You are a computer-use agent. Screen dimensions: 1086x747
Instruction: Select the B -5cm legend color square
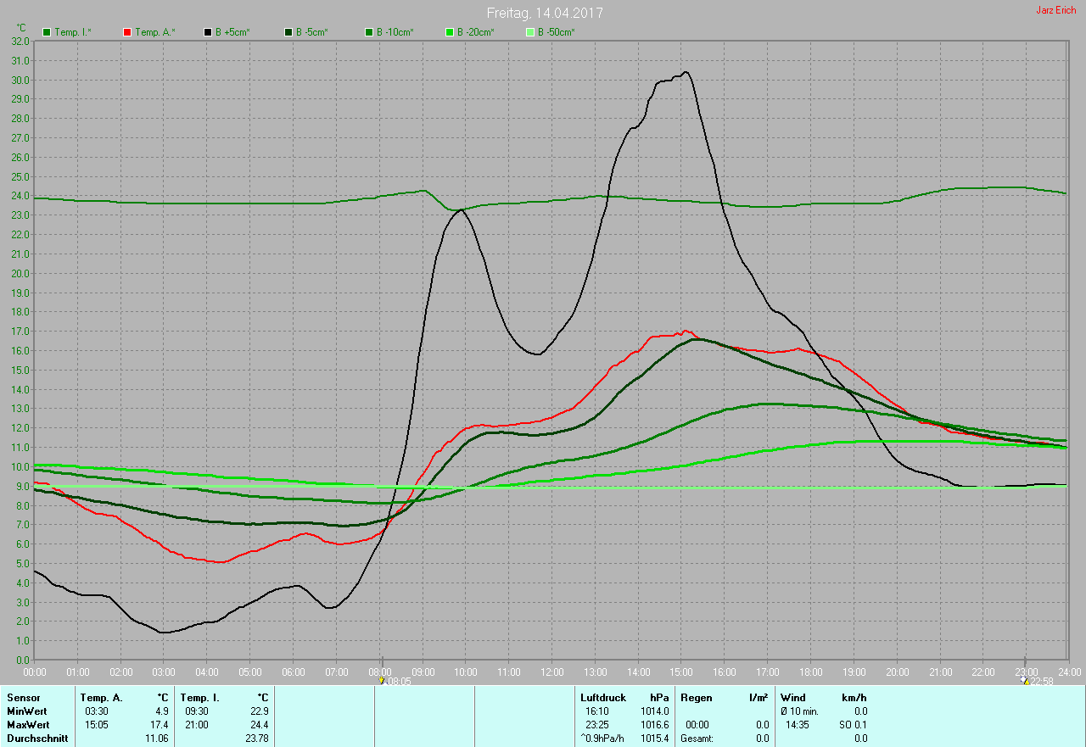pyautogui.click(x=288, y=32)
